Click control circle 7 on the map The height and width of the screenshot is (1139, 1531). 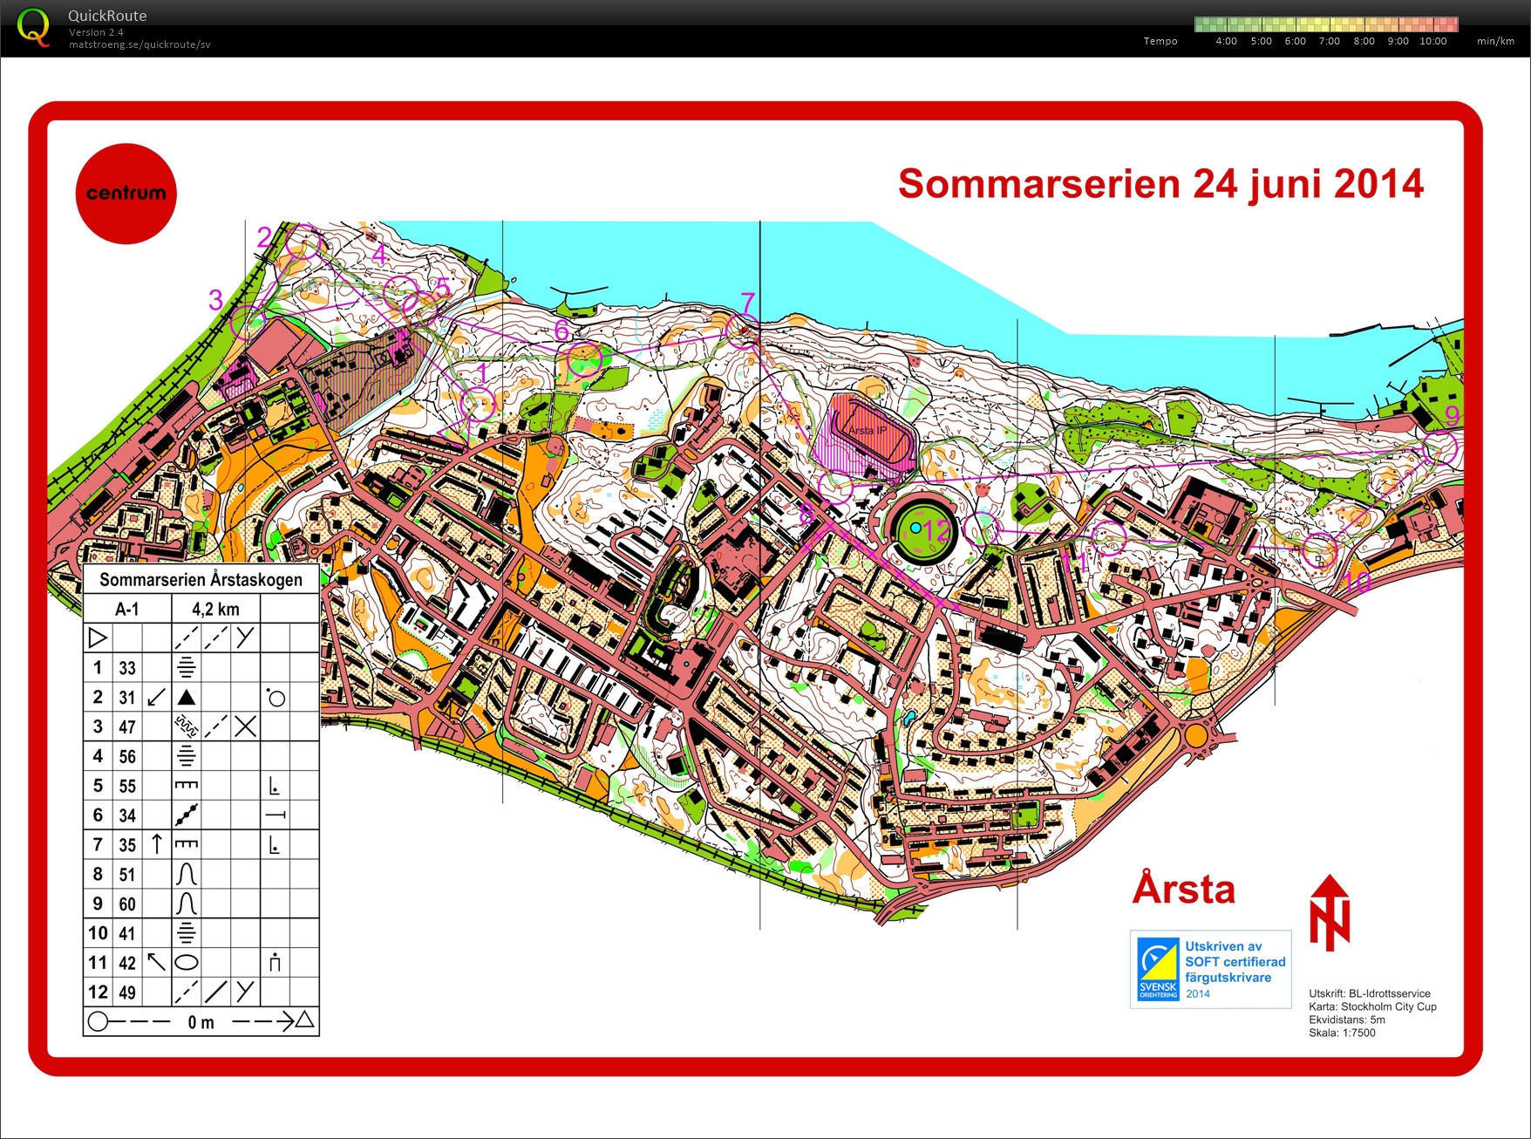742,331
